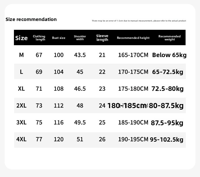The height and width of the screenshot is (177, 200).
Task: Click the "Clothing length" column header
Action: pos(39,38)
